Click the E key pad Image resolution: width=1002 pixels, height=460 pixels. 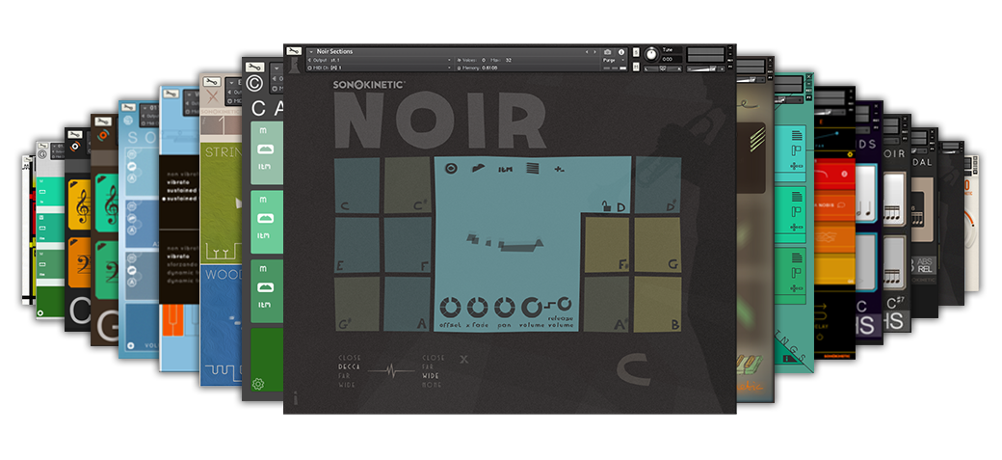356,245
